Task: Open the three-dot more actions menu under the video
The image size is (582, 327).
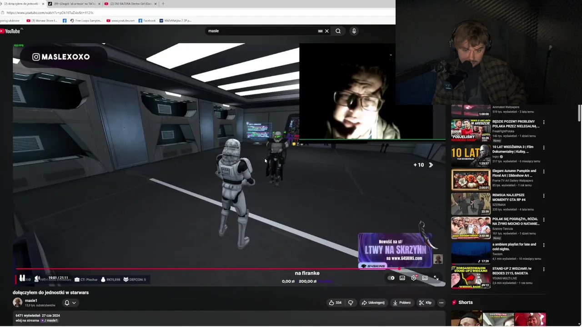Action: [x=441, y=302]
